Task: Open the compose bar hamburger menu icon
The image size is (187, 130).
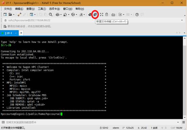Action: coord(184,122)
